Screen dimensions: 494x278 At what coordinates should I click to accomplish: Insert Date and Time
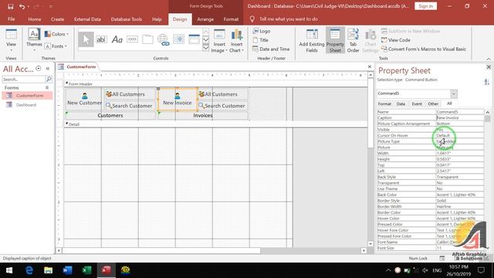[271, 49]
